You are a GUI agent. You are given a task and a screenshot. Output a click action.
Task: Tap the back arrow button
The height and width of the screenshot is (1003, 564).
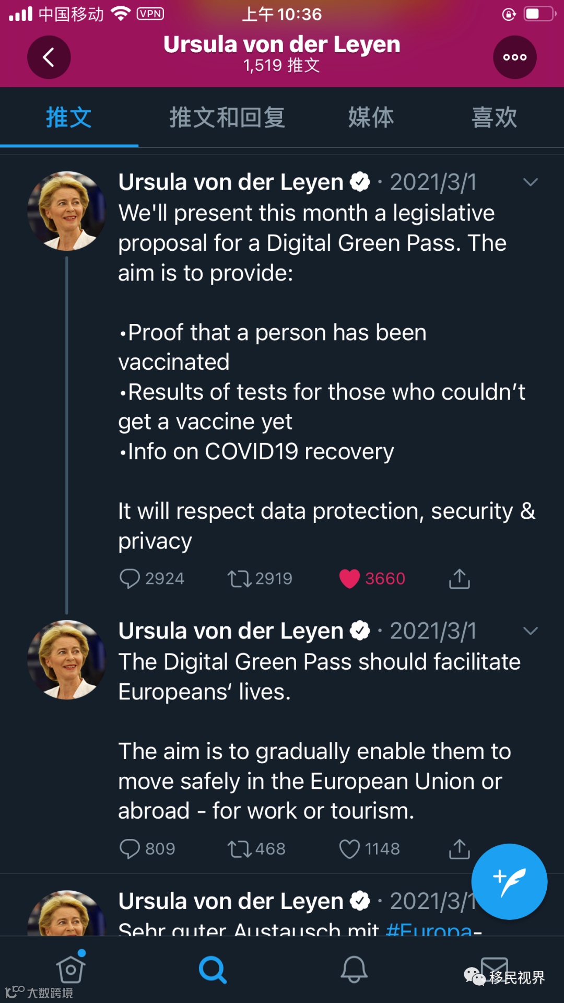(49, 57)
